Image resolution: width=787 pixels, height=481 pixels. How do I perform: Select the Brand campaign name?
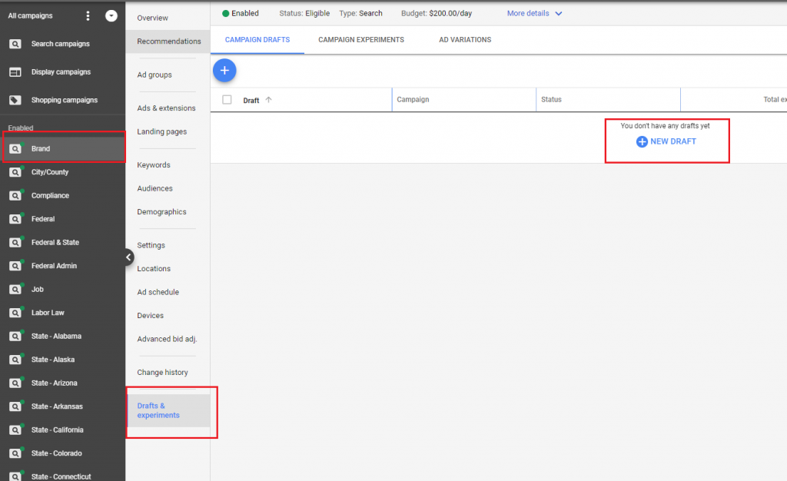[x=41, y=149]
